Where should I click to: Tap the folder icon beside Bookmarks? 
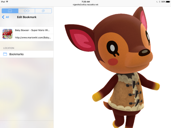5,54
